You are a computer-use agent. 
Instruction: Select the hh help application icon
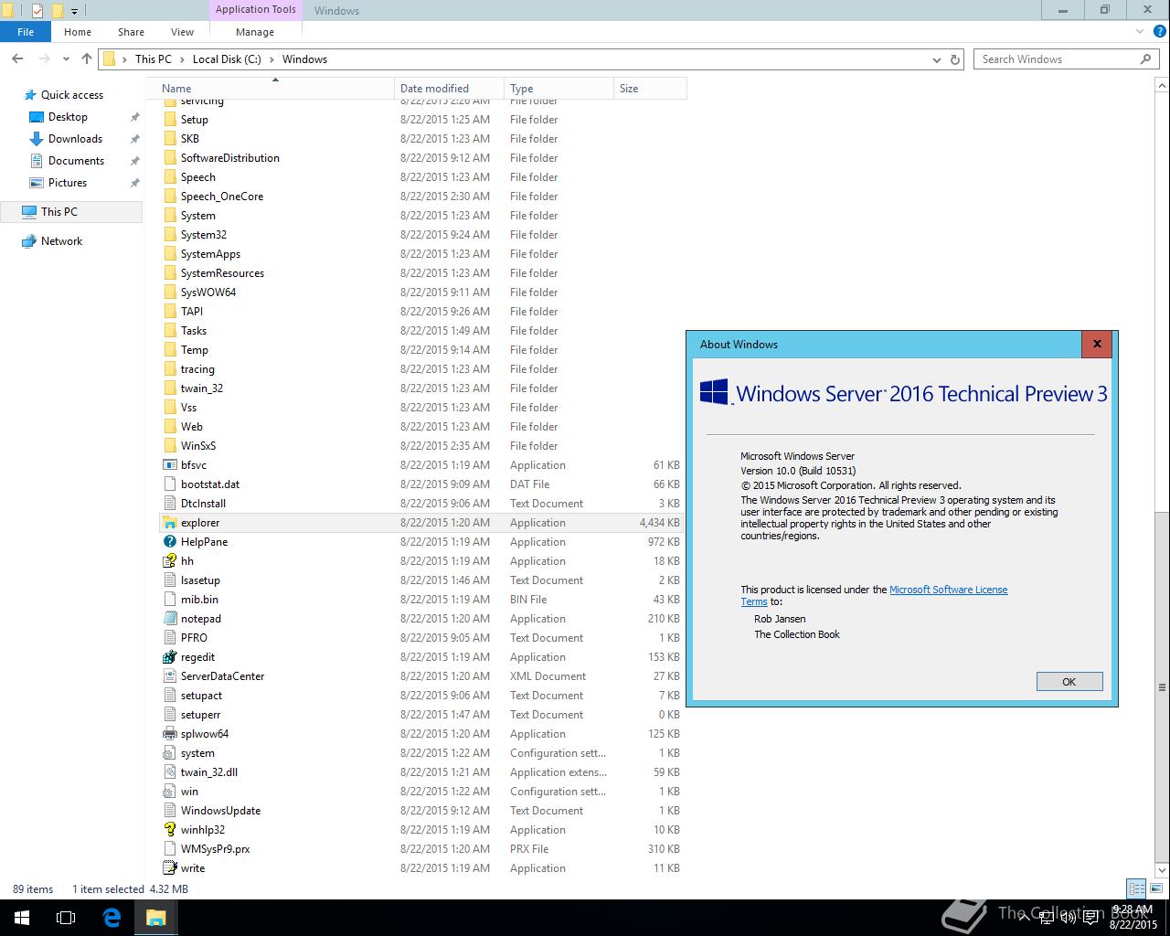169,561
